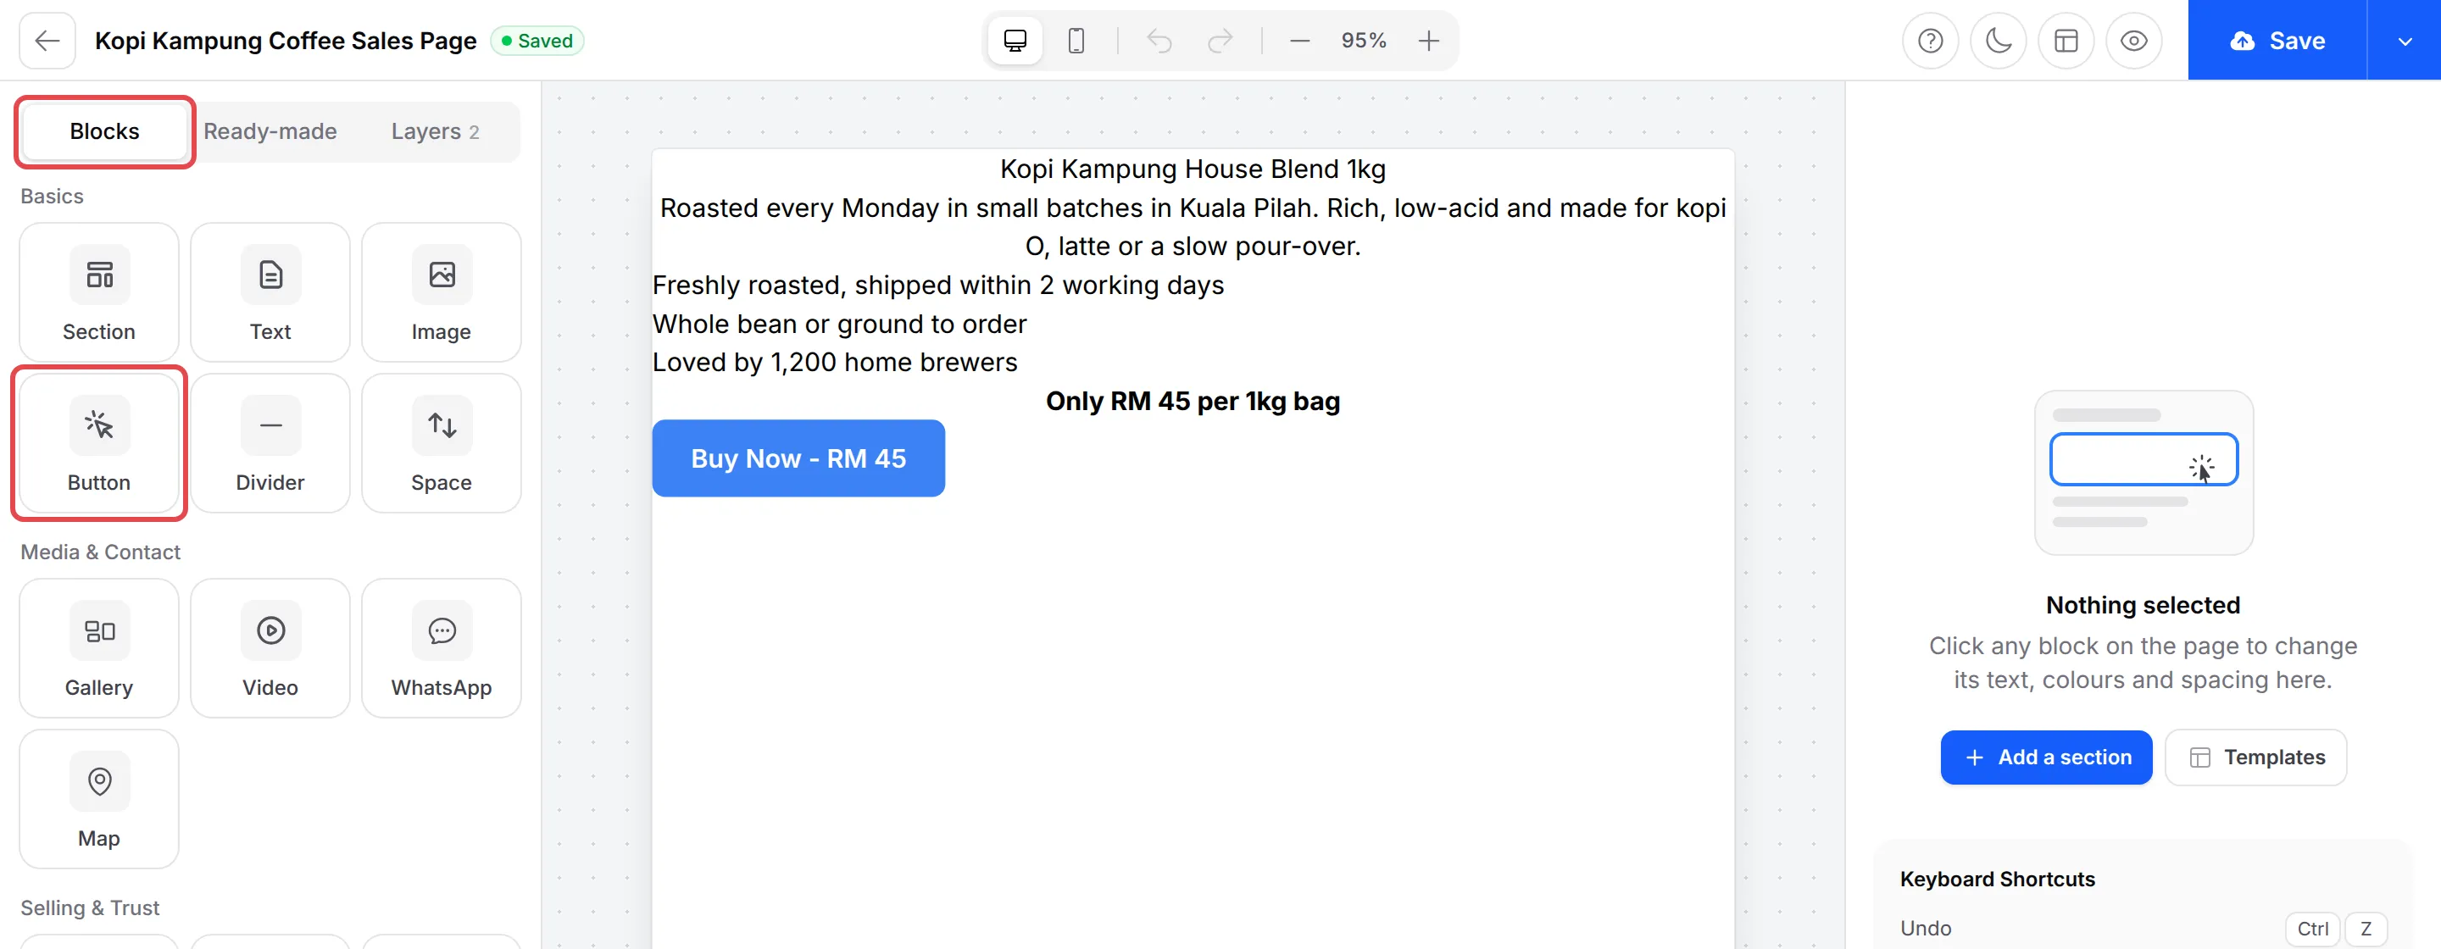Select the Kopi Kampung House Blend 1kg heading

pyautogui.click(x=1193, y=169)
